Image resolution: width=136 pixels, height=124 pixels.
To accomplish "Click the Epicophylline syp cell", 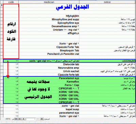I will [x=49, y=23].
